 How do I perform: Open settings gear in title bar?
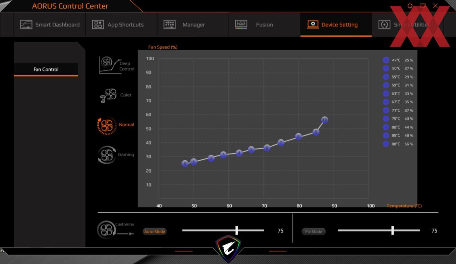(410, 6)
